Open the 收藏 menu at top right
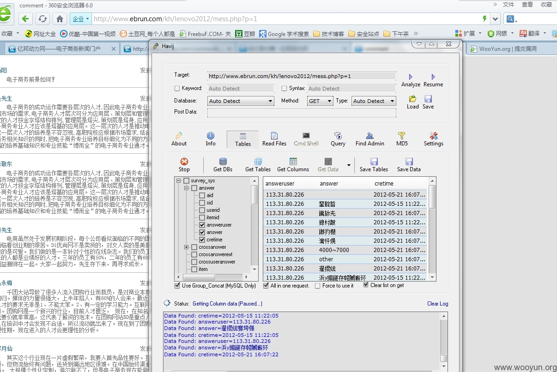 (546, 5)
